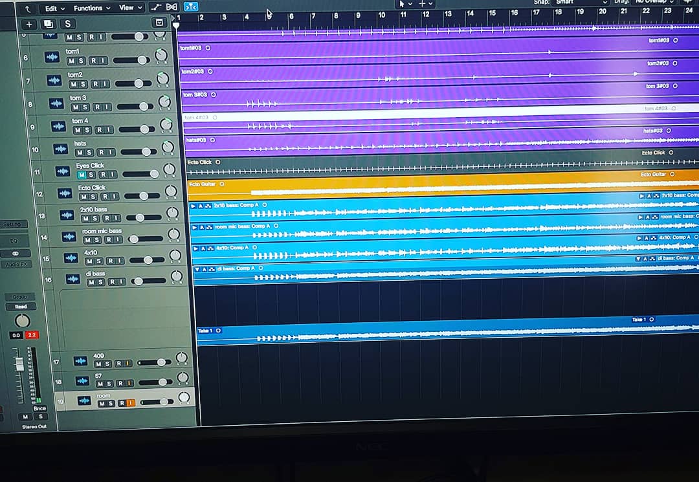The height and width of the screenshot is (482, 699).
Task: Click the Read automation mode button
Action: 21,307
